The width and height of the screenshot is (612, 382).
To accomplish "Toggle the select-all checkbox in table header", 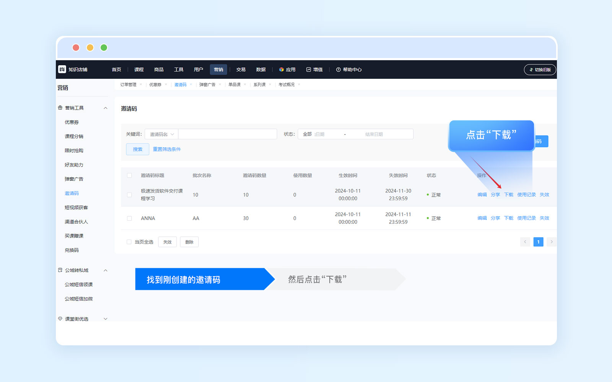I will click(x=129, y=175).
